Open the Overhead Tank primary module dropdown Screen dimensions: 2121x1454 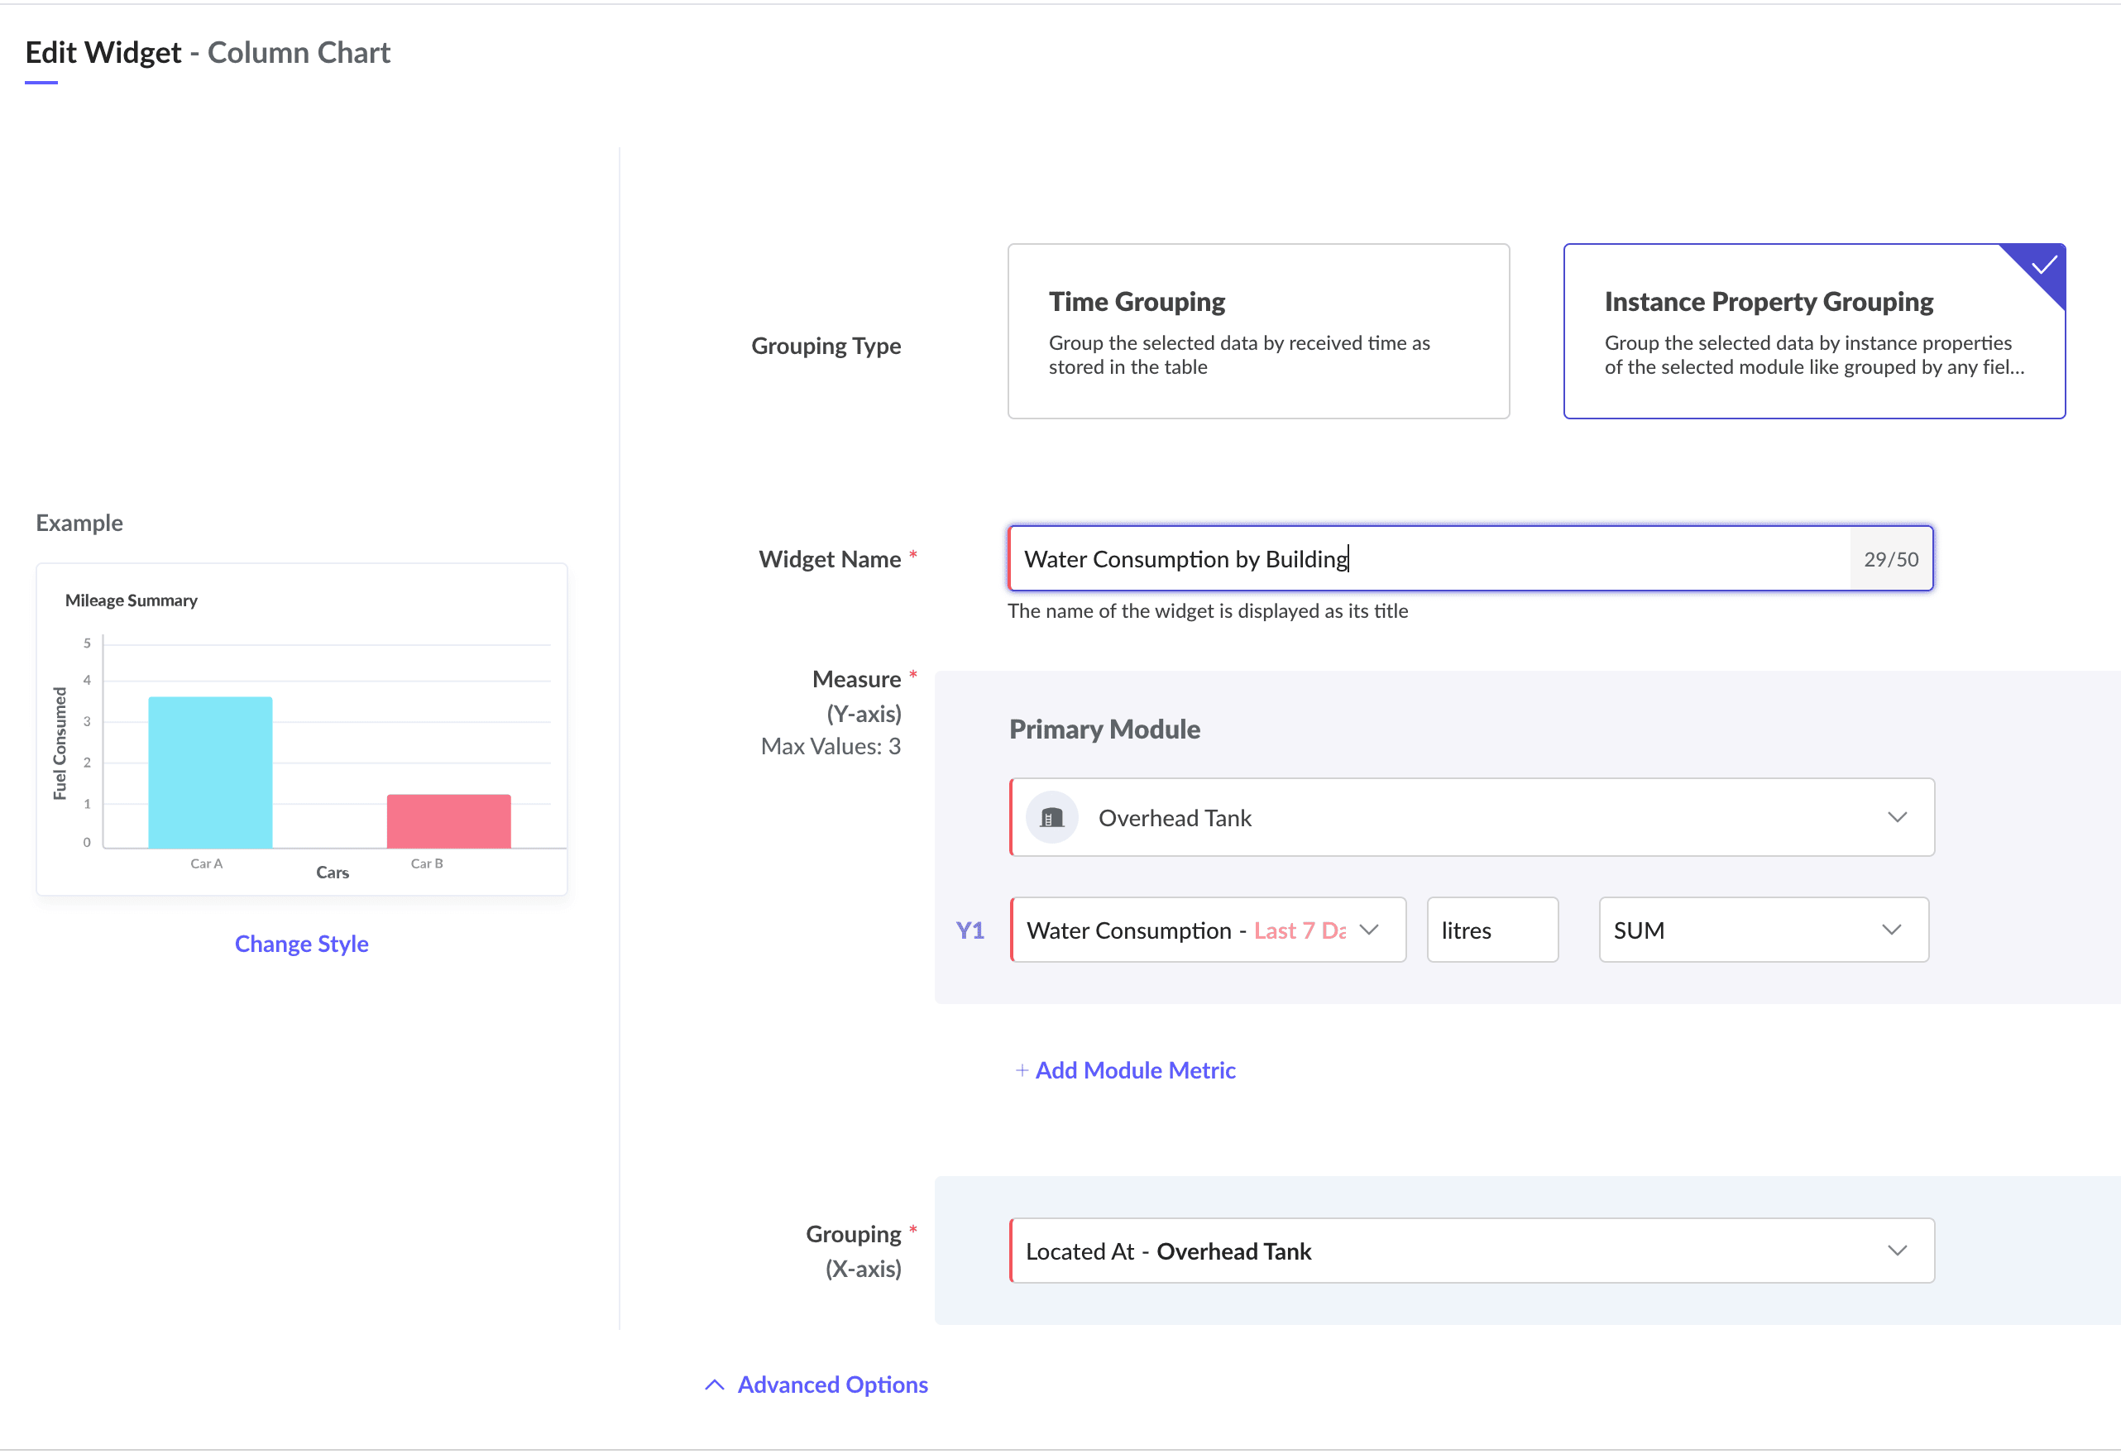tap(1898, 817)
